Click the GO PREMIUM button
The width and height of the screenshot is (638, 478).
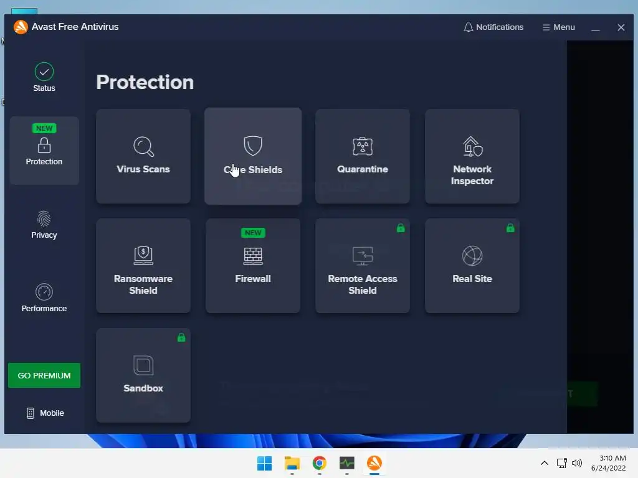44,375
